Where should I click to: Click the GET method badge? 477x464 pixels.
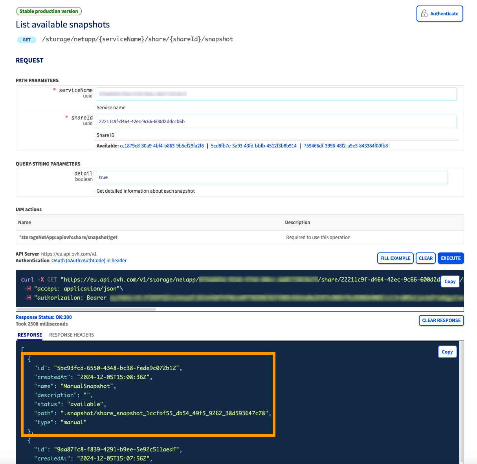(x=27, y=40)
